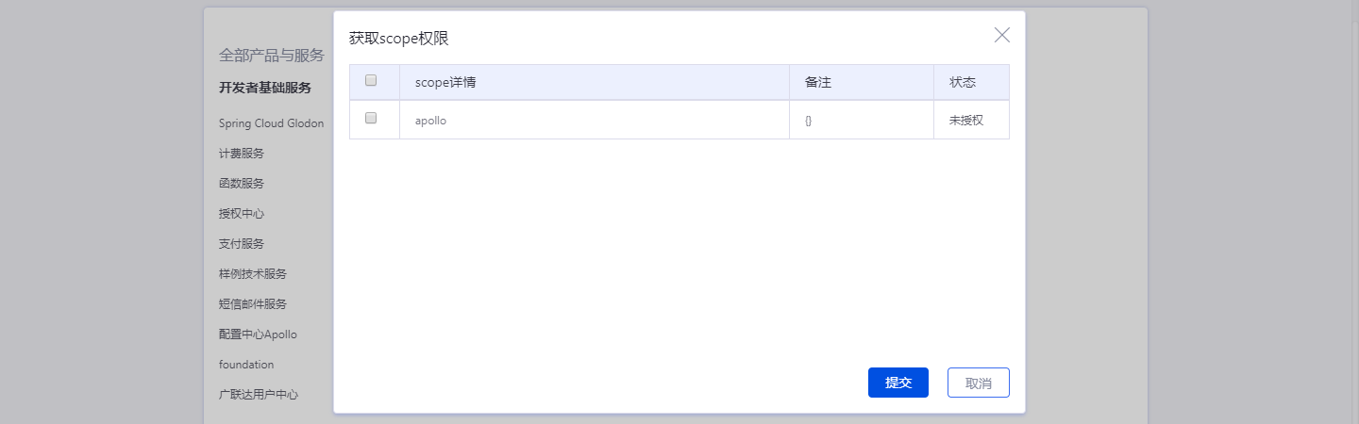Open 广联达用户中心 sidebar link

(259, 395)
